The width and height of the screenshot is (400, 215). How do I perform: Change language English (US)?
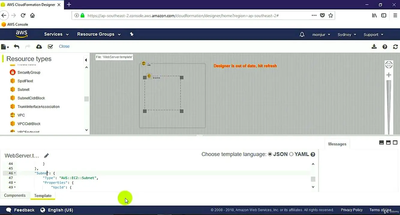[57, 210]
